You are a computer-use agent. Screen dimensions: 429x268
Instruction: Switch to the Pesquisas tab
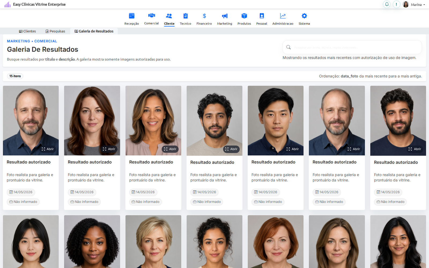(55, 31)
